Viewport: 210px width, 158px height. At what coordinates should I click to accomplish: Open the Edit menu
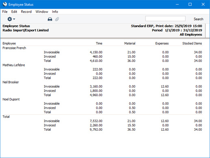click(x=14, y=12)
